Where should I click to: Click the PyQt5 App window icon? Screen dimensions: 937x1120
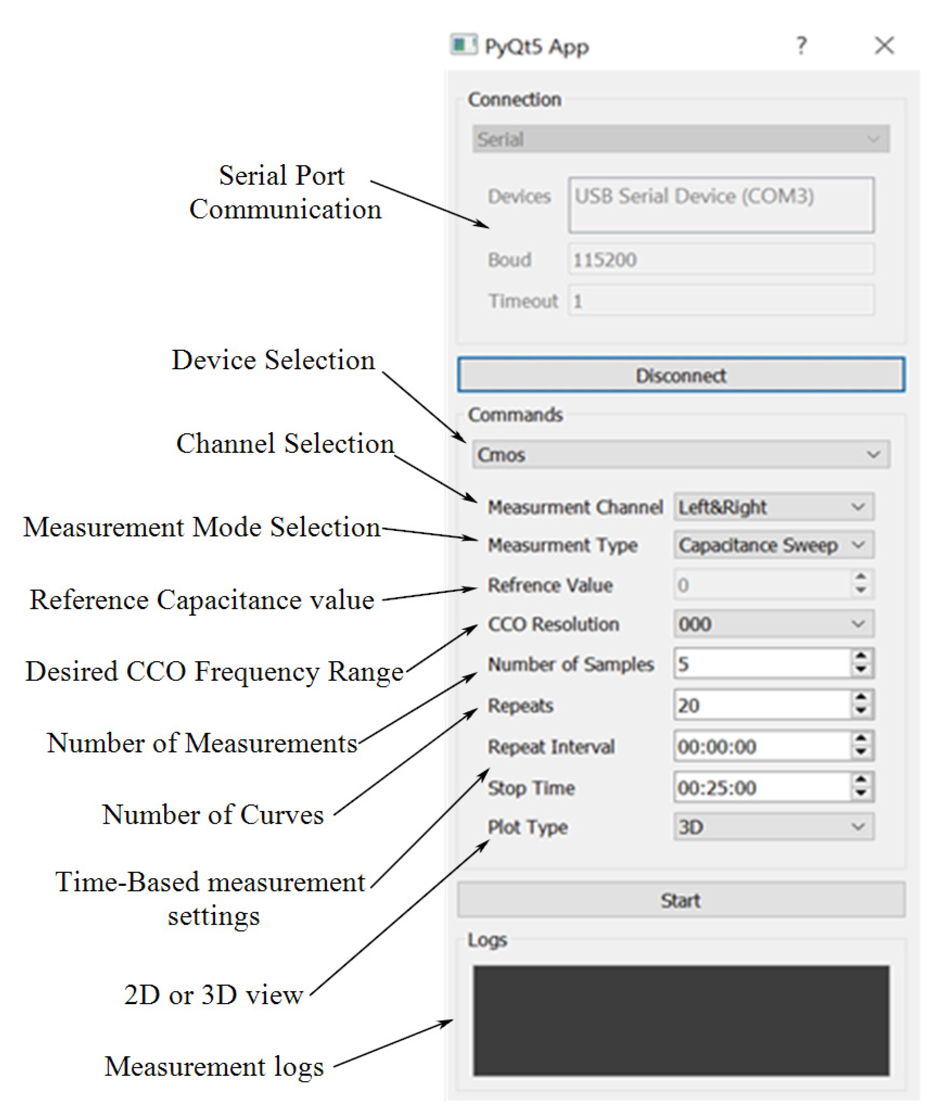tap(463, 45)
